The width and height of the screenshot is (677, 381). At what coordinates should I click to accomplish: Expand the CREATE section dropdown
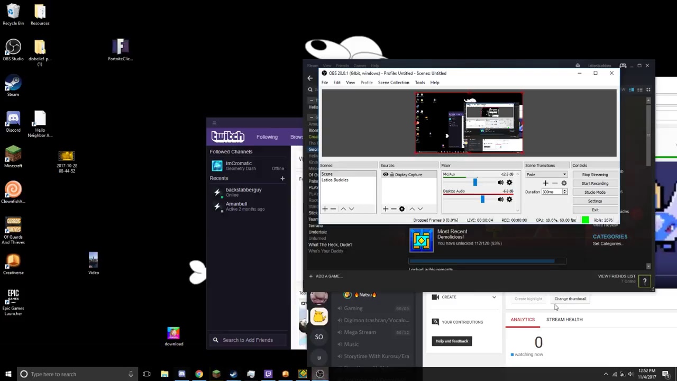coord(494,297)
